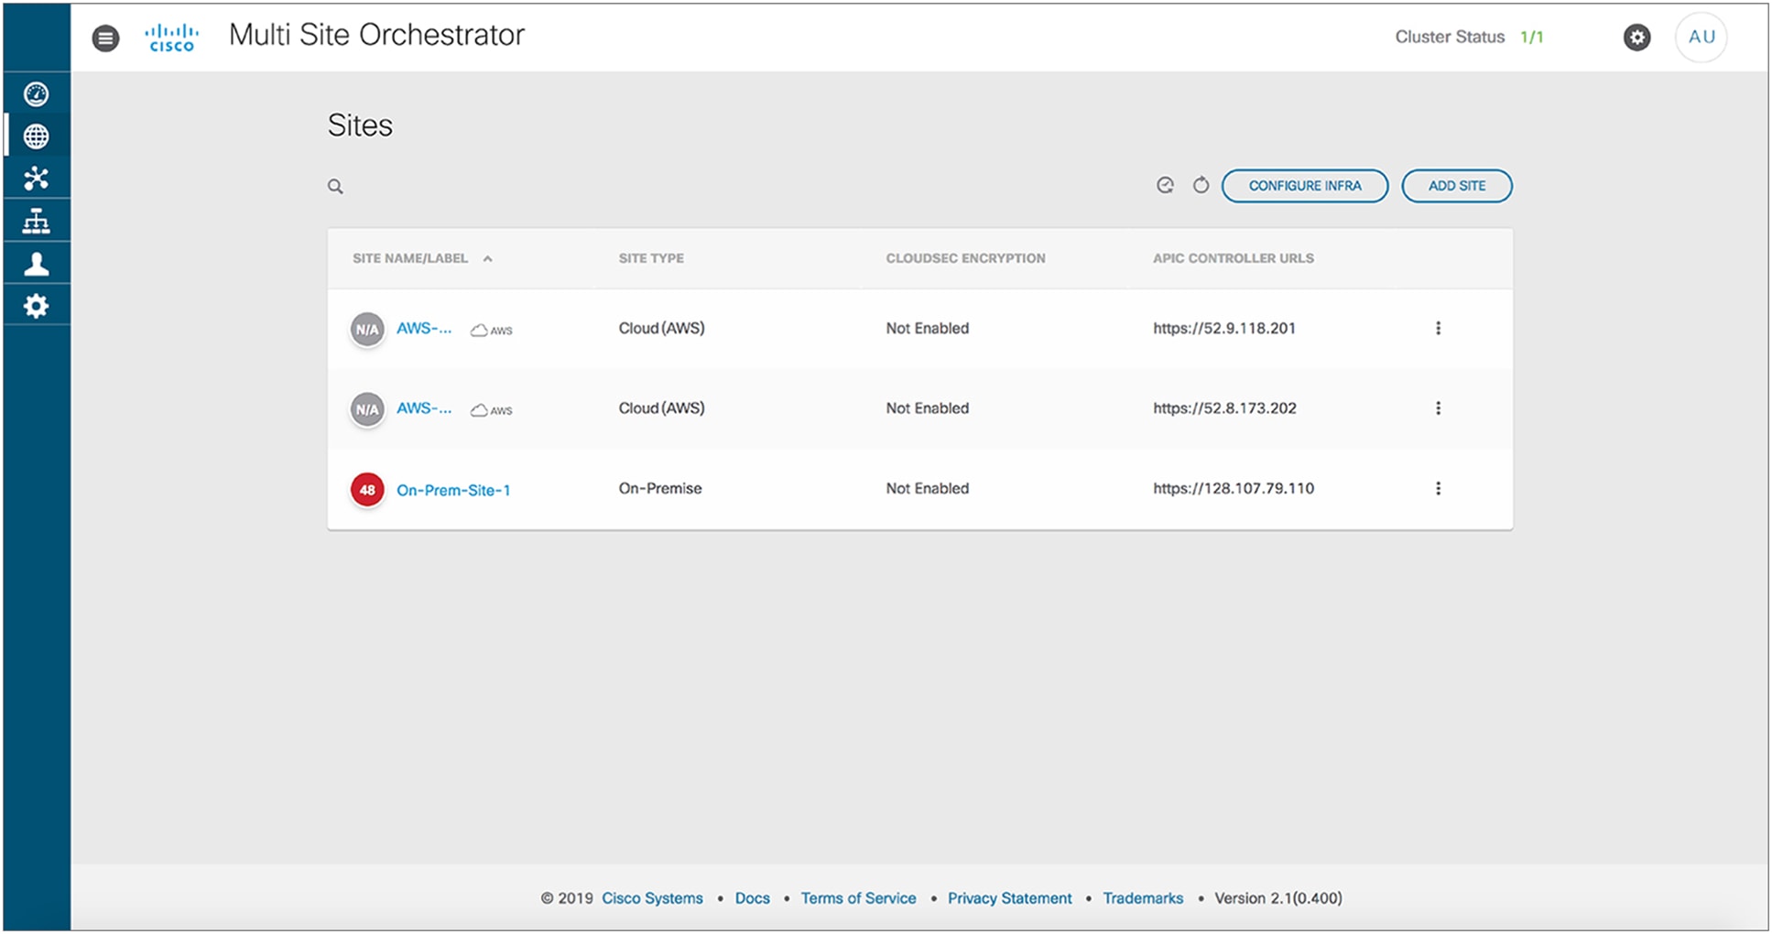Sort by Site Name/Label column arrow
1772x934 pixels.
click(x=488, y=259)
